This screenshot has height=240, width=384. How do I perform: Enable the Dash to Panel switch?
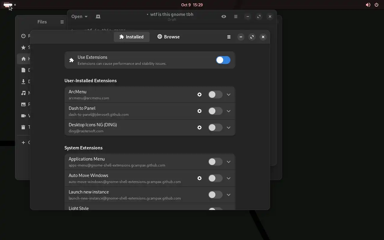coord(215,111)
